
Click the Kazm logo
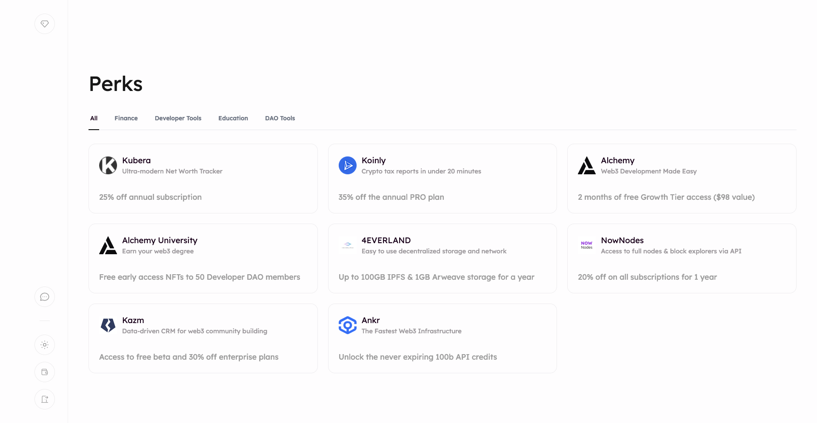(x=108, y=325)
